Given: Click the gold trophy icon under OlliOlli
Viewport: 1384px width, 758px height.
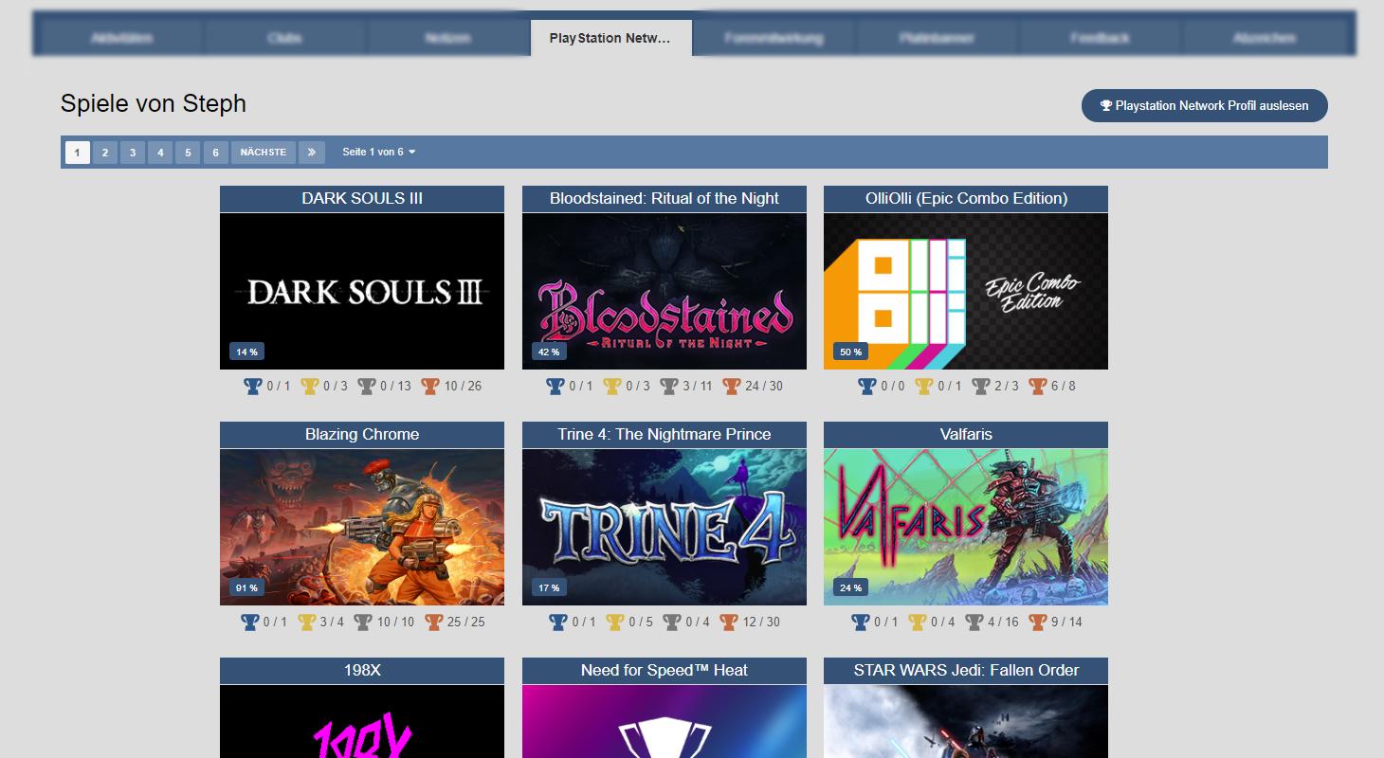Looking at the screenshot, I should coord(923,386).
